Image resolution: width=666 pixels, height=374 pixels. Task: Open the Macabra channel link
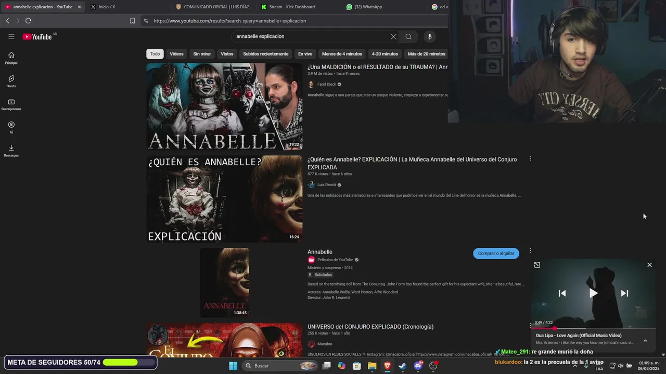[325, 344]
